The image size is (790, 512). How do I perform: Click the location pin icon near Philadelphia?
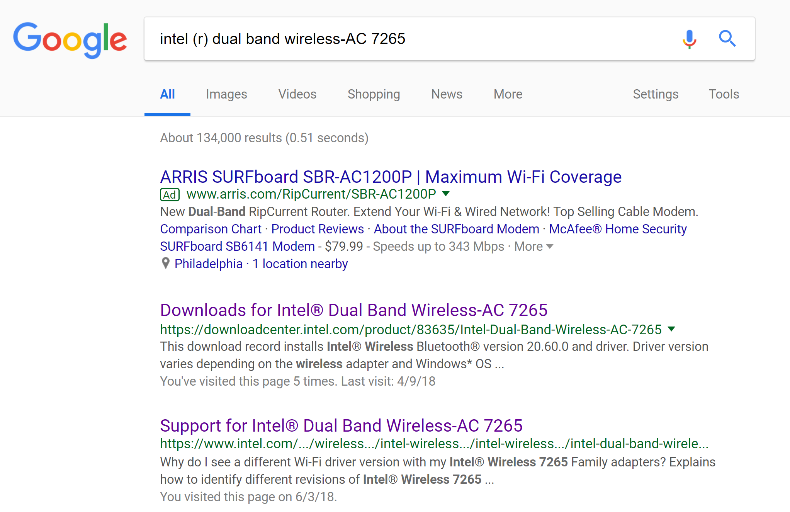pos(165,264)
